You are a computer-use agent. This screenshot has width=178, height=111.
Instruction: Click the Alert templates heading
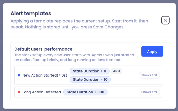pos(31,13)
